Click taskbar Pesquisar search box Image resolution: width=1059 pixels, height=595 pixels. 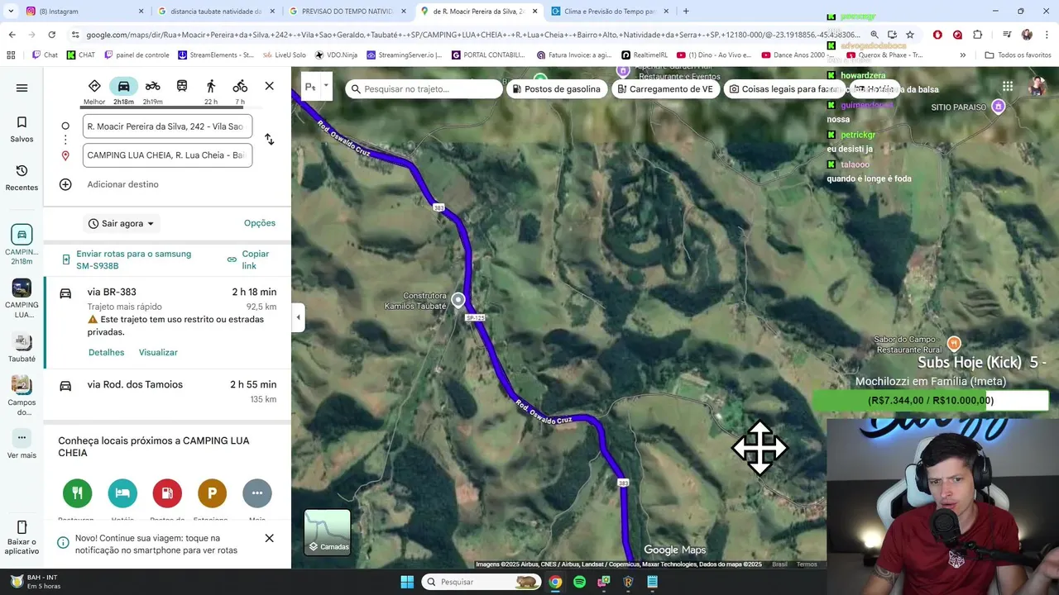(482, 582)
